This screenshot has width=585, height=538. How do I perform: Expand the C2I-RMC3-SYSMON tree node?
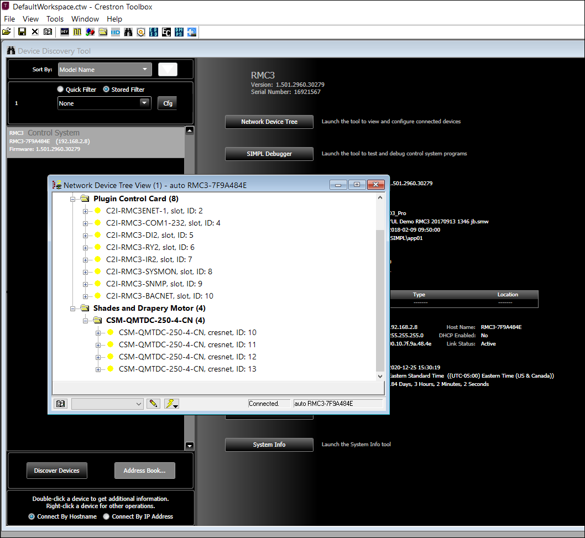pyautogui.click(x=85, y=272)
